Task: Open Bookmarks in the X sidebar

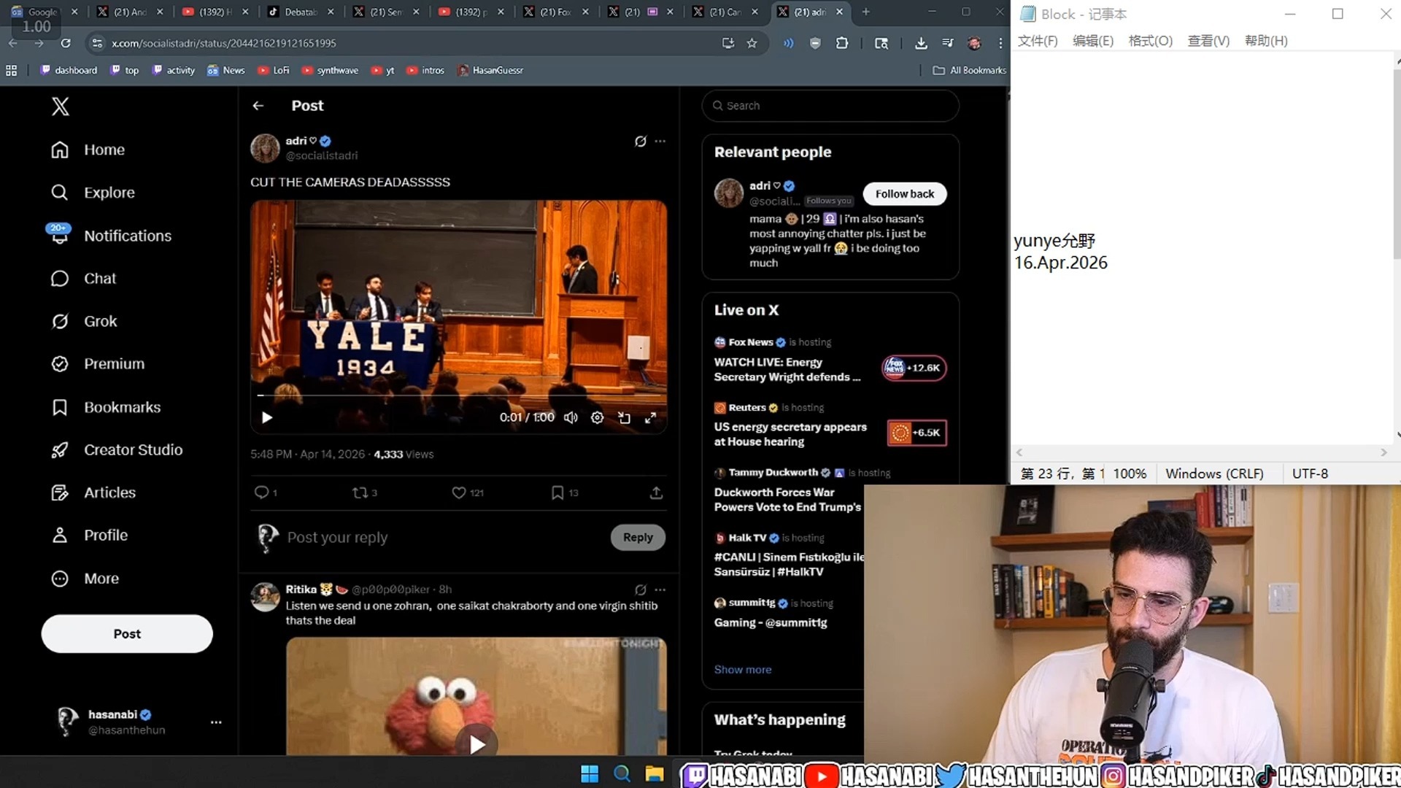Action: [106, 407]
